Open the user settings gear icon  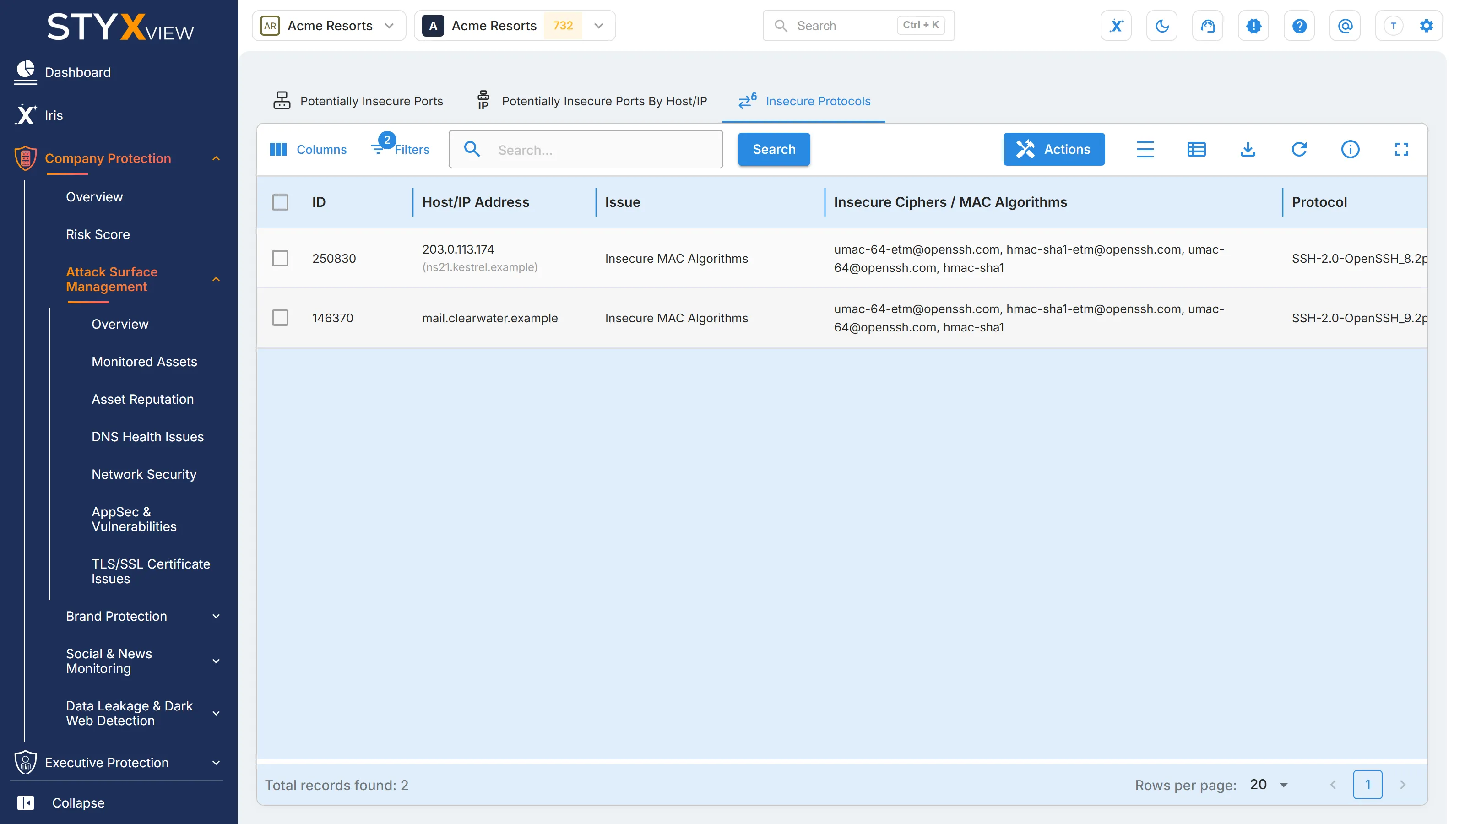[1427, 26]
